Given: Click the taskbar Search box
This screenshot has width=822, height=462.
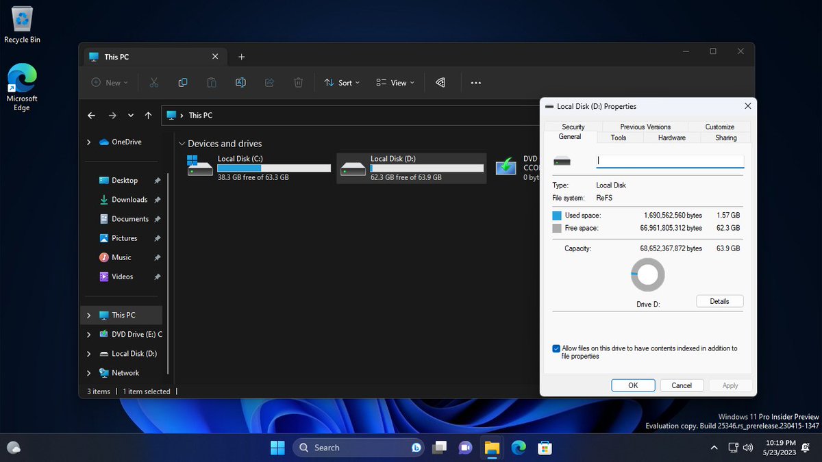Looking at the screenshot, I should [359, 448].
